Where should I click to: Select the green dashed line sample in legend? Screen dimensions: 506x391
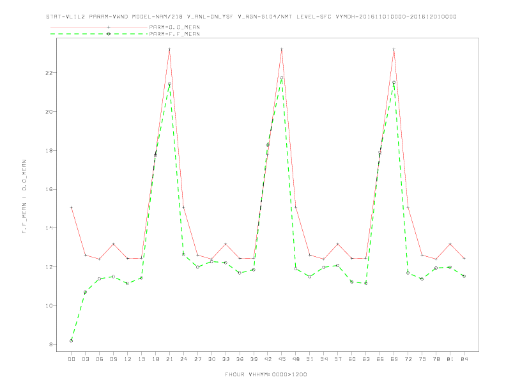tap(99, 34)
